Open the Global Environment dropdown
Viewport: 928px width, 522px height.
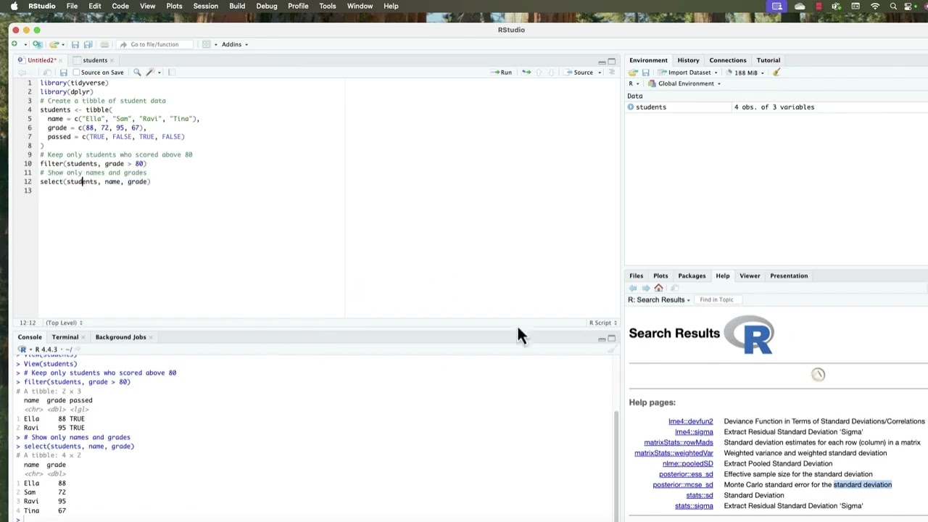point(684,83)
